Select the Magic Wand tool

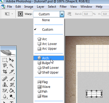(11, 66)
